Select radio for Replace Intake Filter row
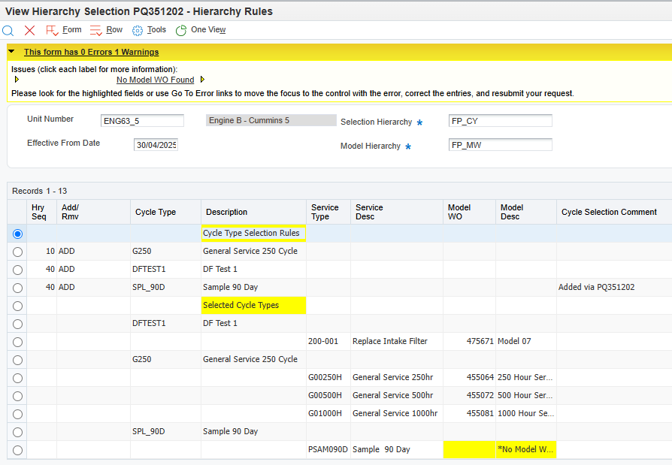672x465 pixels. pyautogui.click(x=17, y=342)
